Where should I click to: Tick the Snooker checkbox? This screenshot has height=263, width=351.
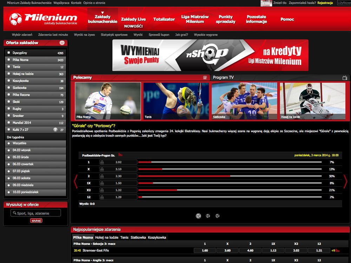tap(9, 116)
